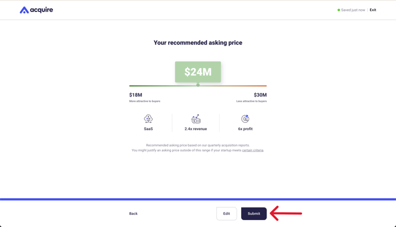This screenshot has width=396, height=227.
Task: Click the orange end of price slider
Action: point(265,86)
